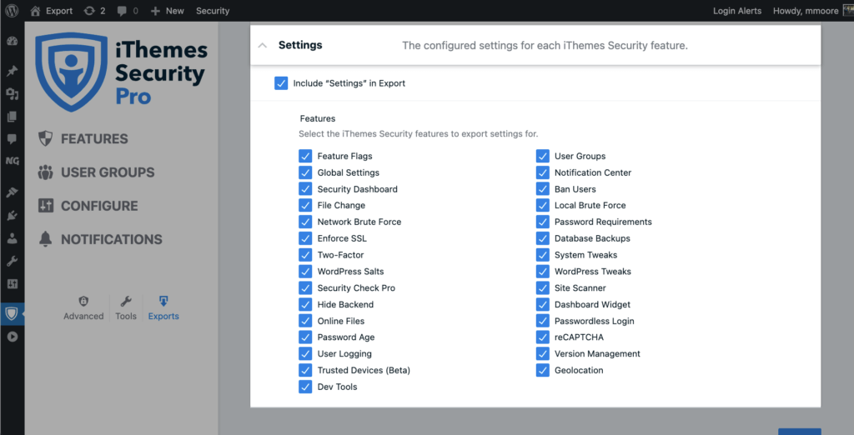
Task: Collapse the admin menu with arrow circle icon
Action: tap(12, 337)
